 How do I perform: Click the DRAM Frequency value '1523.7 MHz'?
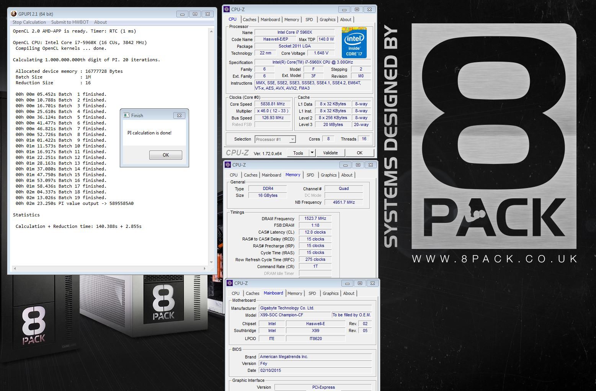(315, 218)
